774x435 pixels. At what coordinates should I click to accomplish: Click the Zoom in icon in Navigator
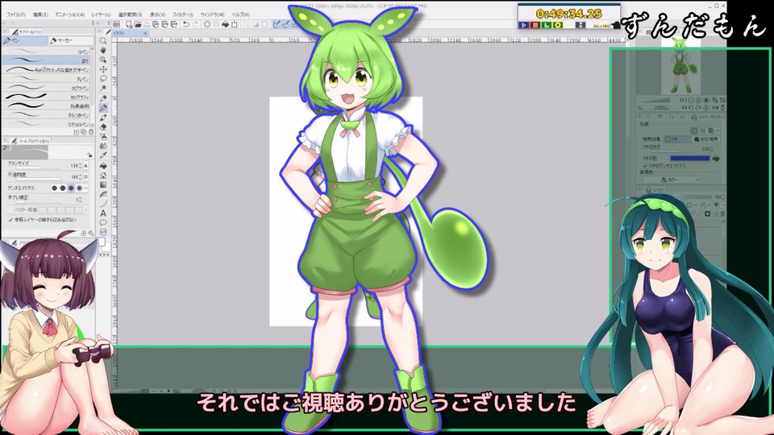click(x=698, y=100)
